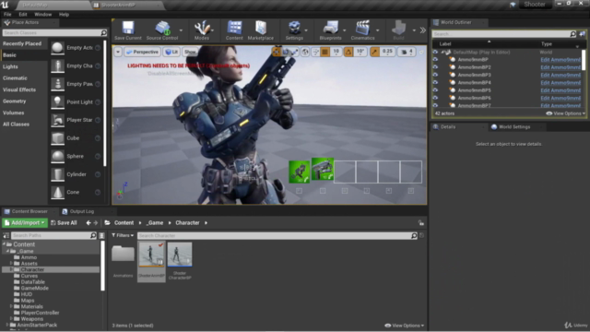Select Visual Effects category
This screenshot has height=332, width=590.
tap(19, 89)
